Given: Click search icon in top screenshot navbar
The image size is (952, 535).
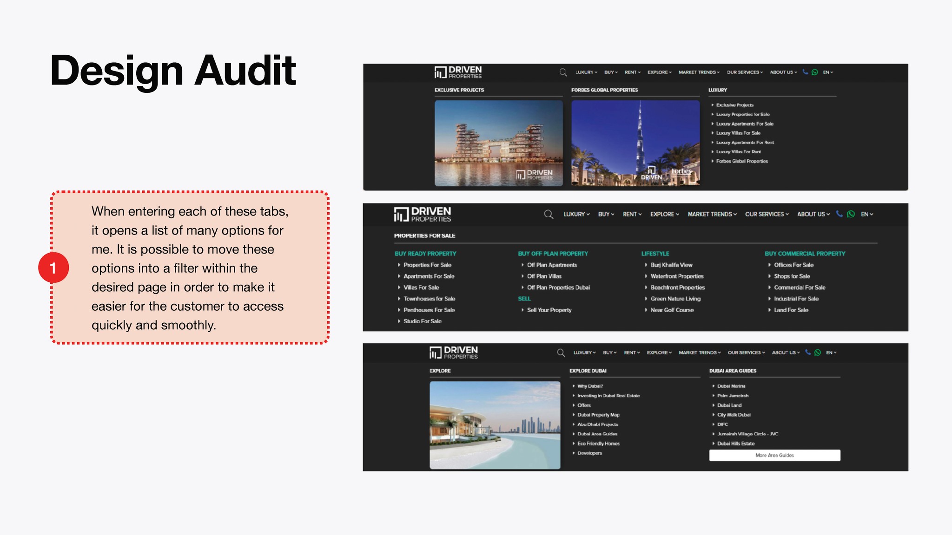Looking at the screenshot, I should tap(563, 72).
